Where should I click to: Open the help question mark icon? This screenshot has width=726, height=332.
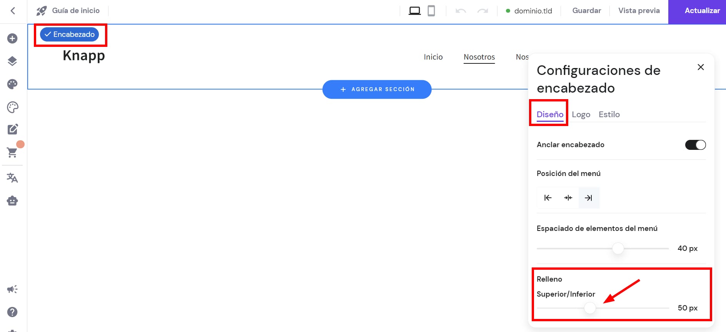click(x=12, y=312)
